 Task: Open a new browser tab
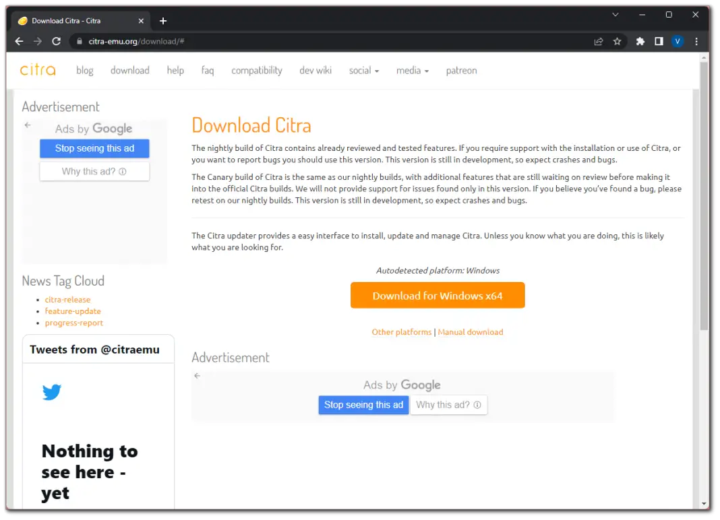coord(163,21)
